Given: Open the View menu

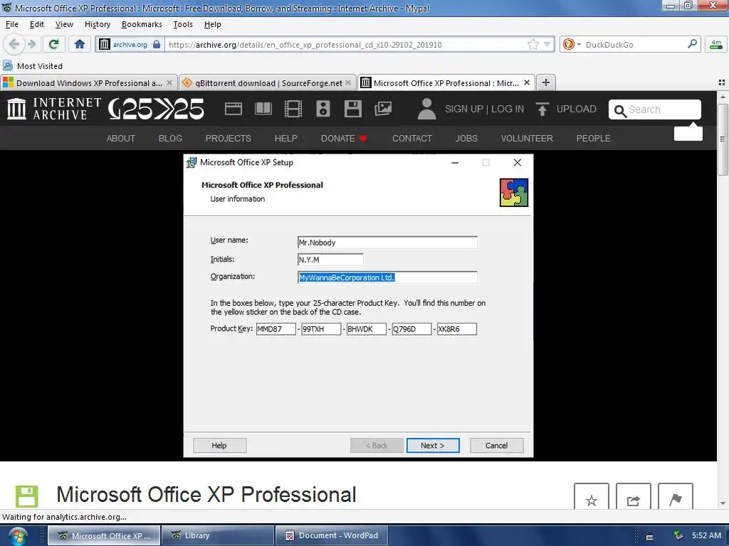Looking at the screenshot, I should (64, 24).
